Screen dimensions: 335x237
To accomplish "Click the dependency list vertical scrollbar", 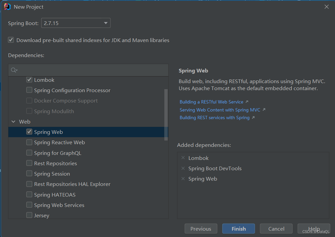I will click(x=166, y=113).
